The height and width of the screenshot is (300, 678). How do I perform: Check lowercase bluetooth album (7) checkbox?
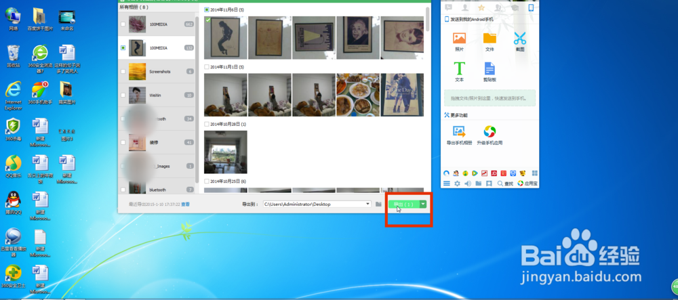[x=123, y=190]
